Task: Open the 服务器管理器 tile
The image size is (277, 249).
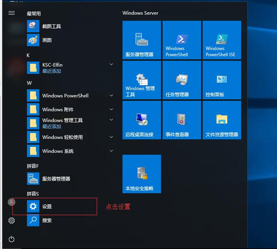Action: [142, 40]
